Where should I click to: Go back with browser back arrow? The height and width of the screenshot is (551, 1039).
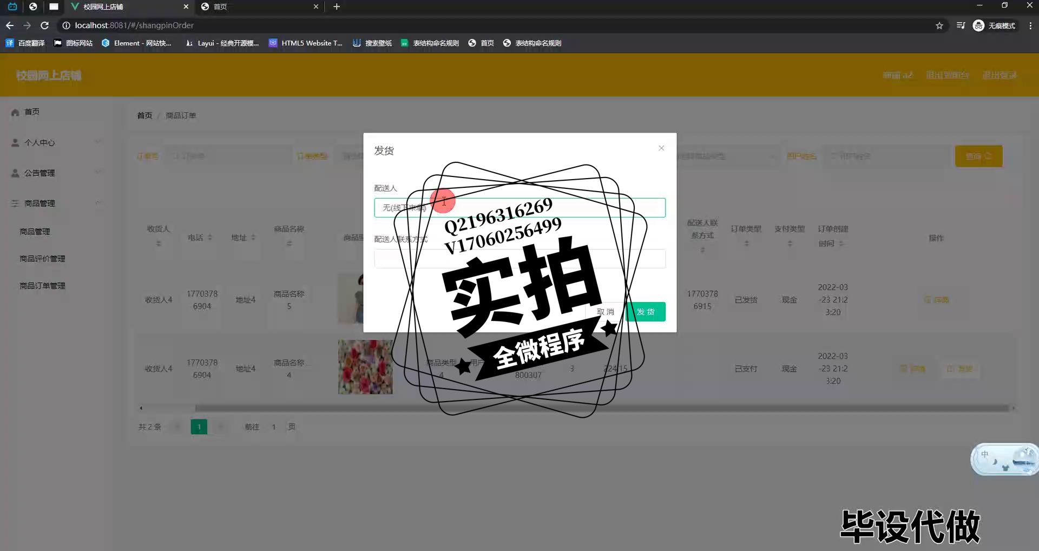tap(10, 25)
